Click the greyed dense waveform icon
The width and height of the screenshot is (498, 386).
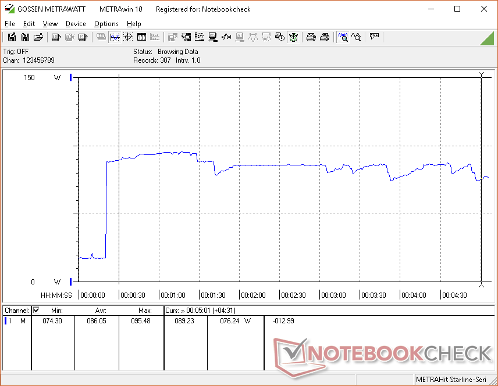point(266,37)
